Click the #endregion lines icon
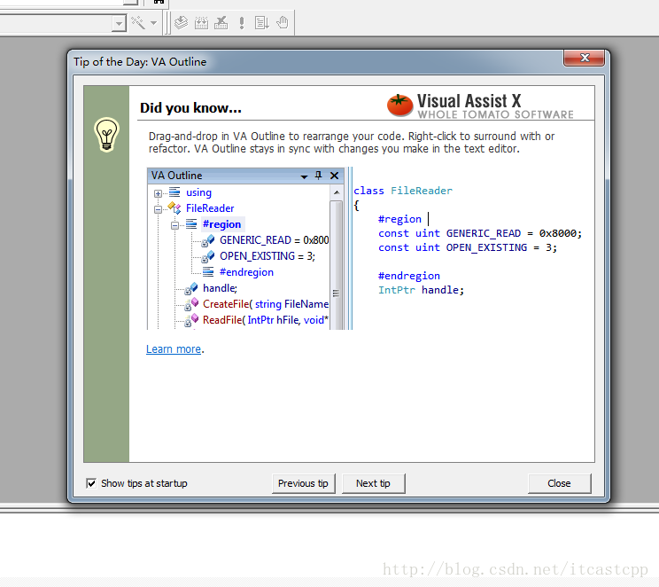This screenshot has width=659, height=587. point(208,272)
